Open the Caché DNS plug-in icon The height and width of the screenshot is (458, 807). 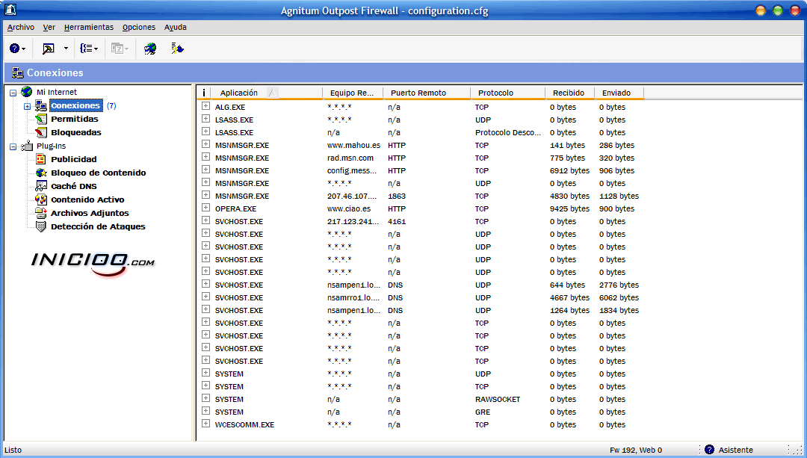[x=41, y=186]
